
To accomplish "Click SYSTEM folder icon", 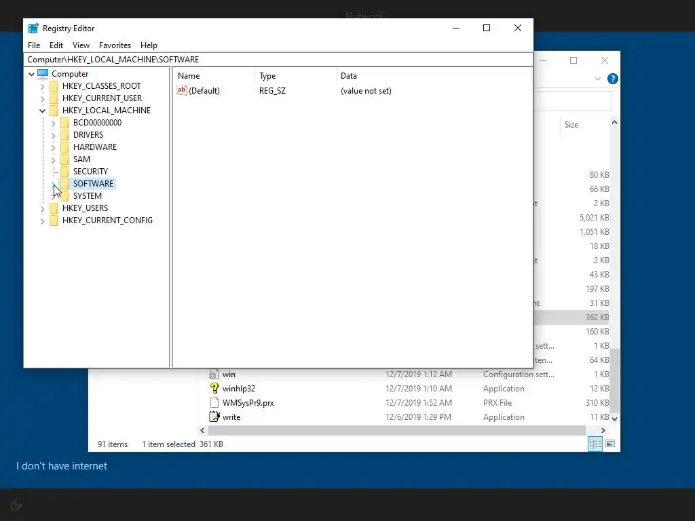I will pyautogui.click(x=64, y=196).
